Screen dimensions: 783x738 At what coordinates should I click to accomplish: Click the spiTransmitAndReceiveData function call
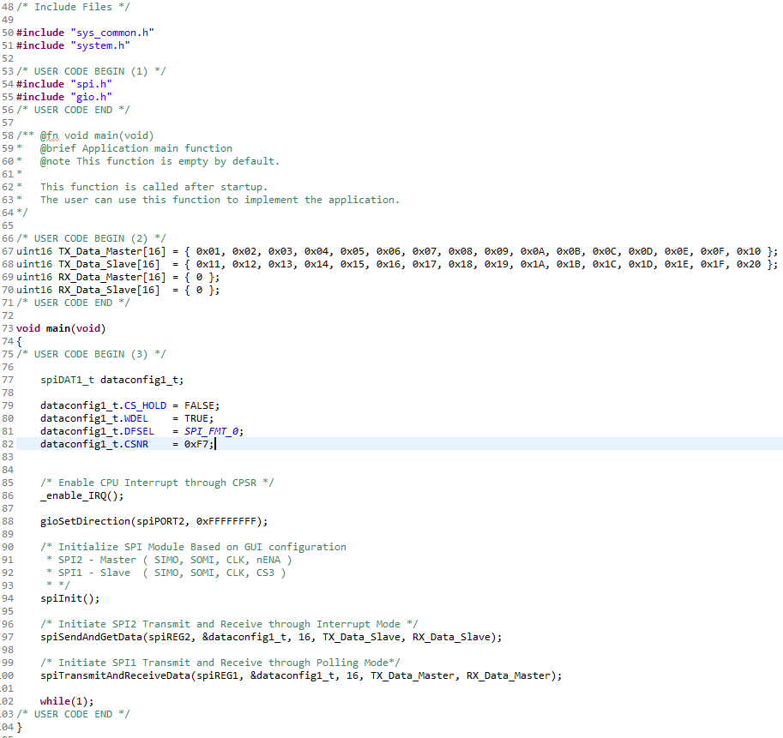pyautogui.click(x=301, y=675)
